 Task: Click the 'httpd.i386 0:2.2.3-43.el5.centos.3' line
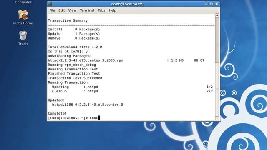pos(88,105)
